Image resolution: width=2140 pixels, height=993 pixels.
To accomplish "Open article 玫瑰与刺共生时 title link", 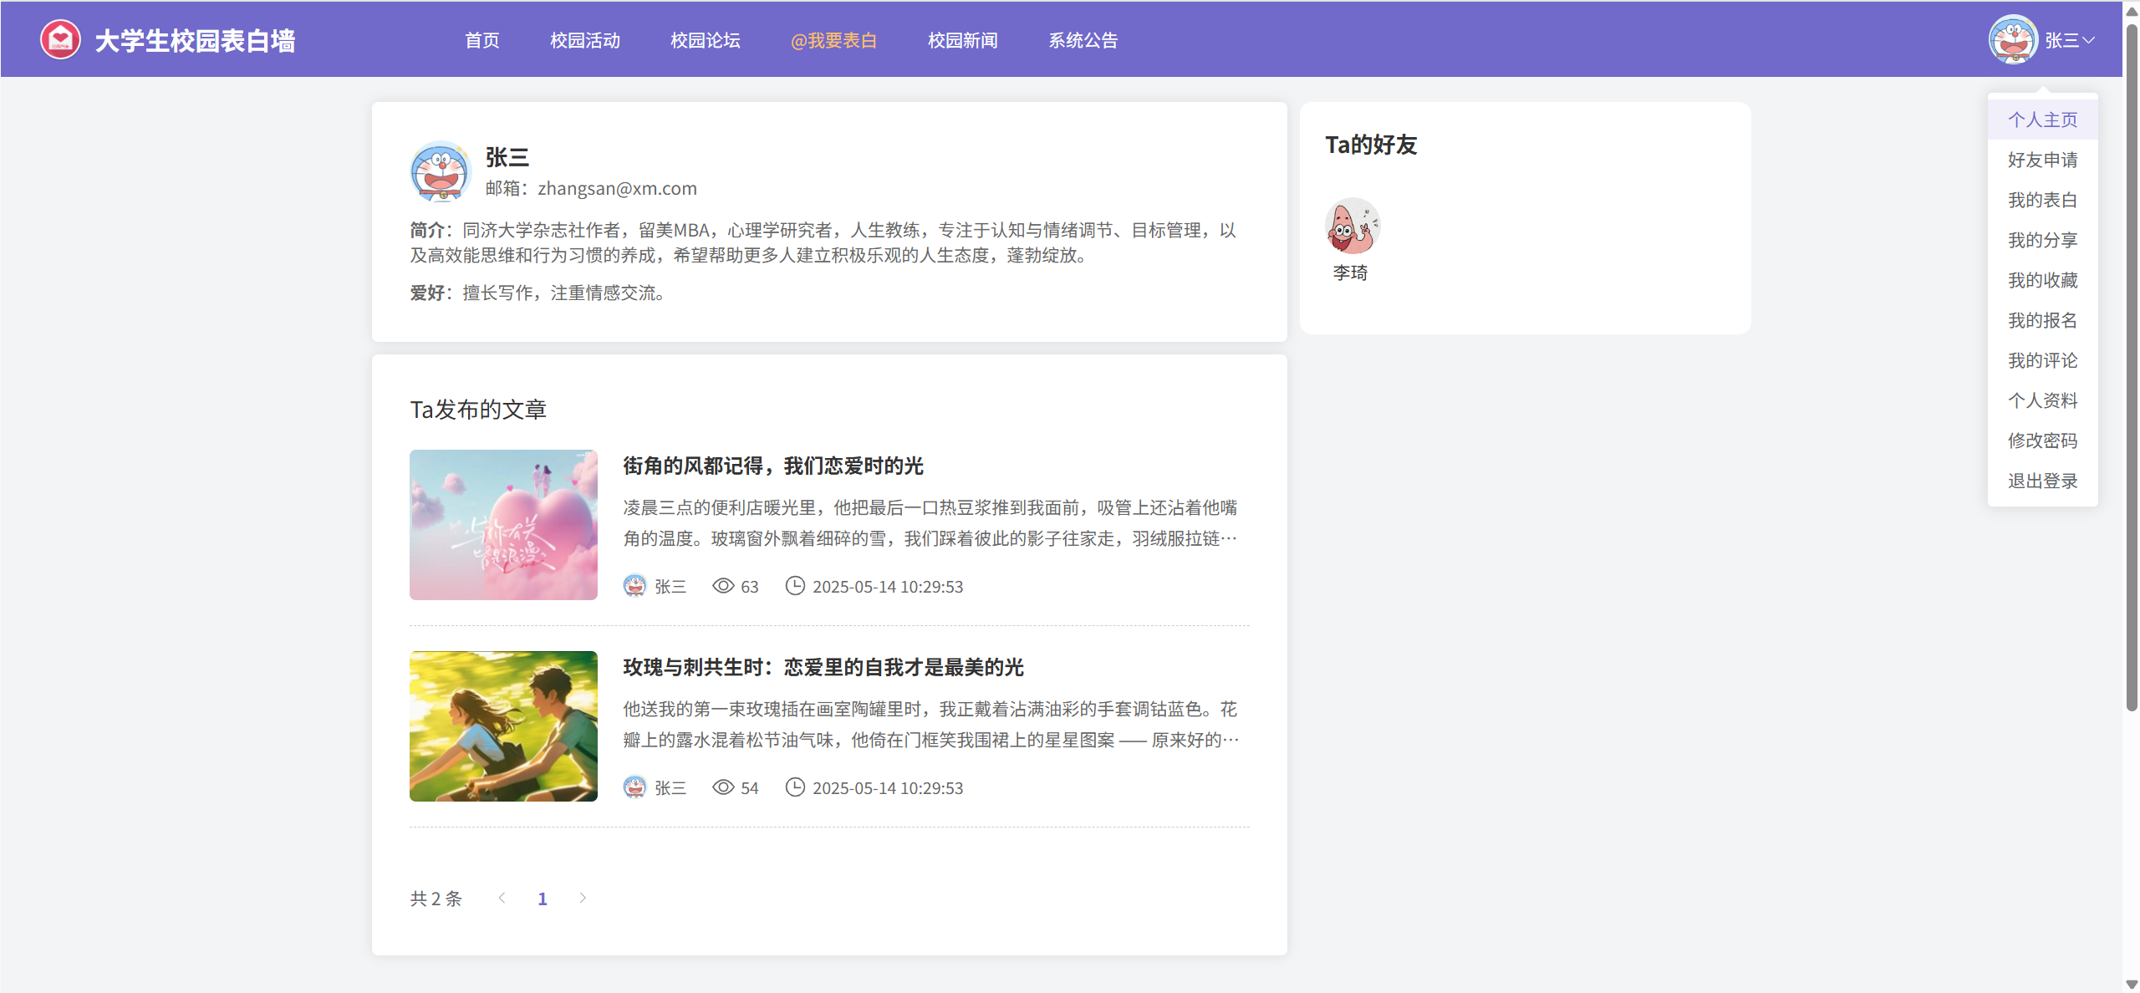I will [x=823, y=667].
